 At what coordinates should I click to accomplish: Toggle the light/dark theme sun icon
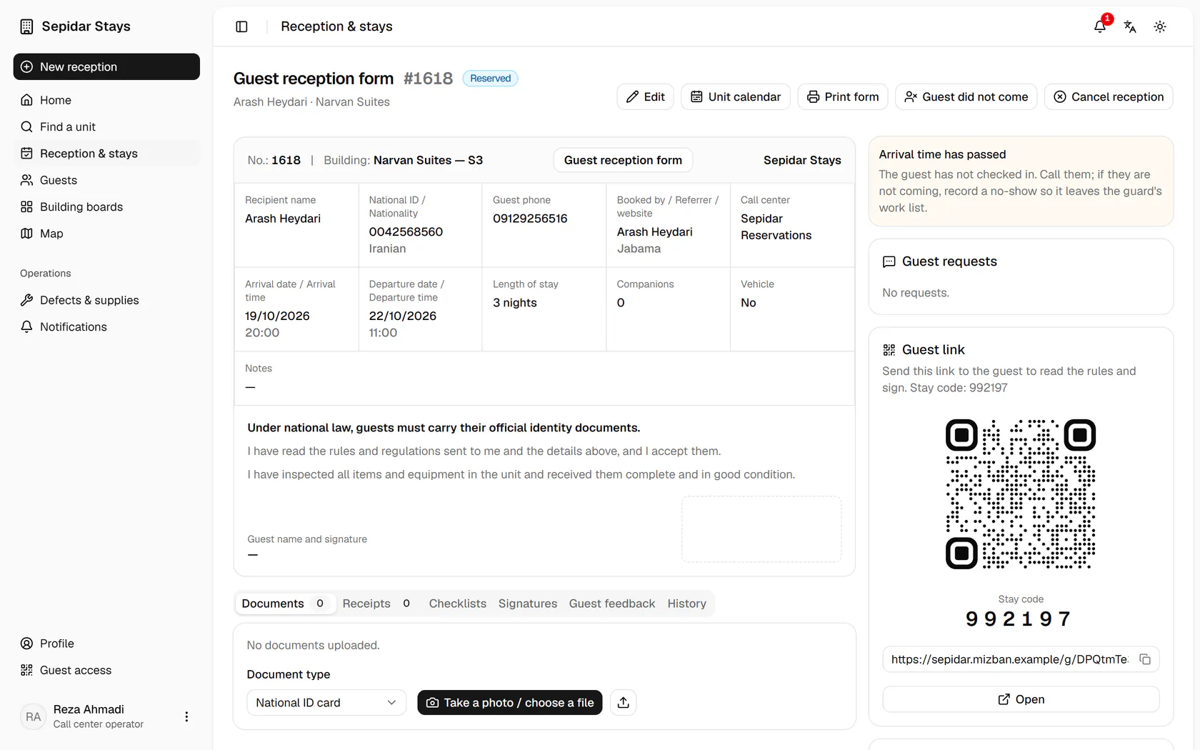[1160, 26]
